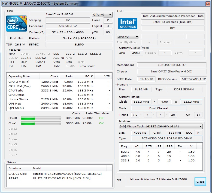Click the Core1 ThermMon OK status
The height and width of the screenshot is (193, 218).
click(101, 123)
